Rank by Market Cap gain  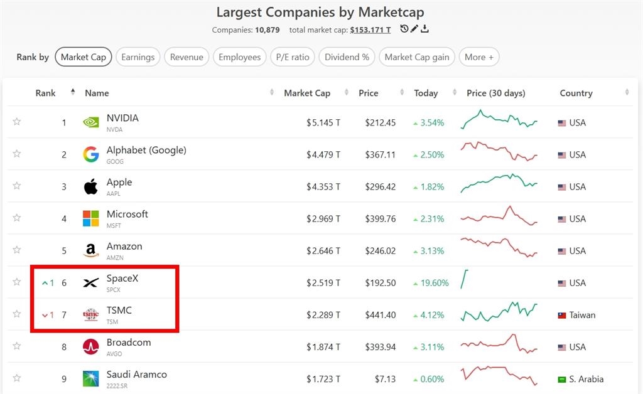pos(417,57)
